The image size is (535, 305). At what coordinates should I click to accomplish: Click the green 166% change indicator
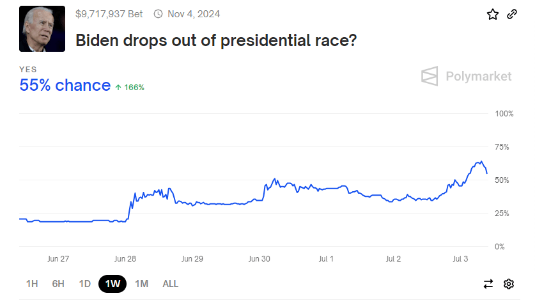(x=130, y=87)
